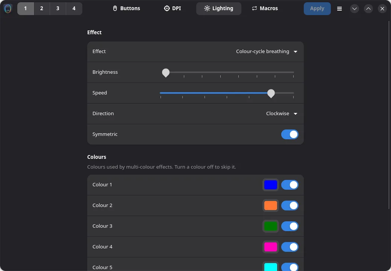Switch off Colour 4
Viewport: 391px width, 271px height.
[x=290, y=247]
